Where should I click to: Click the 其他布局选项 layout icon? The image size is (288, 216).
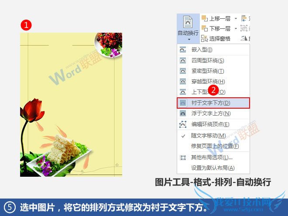pos(183,158)
